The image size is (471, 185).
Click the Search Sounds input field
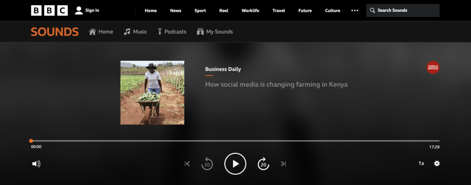click(x=403, y=11)
